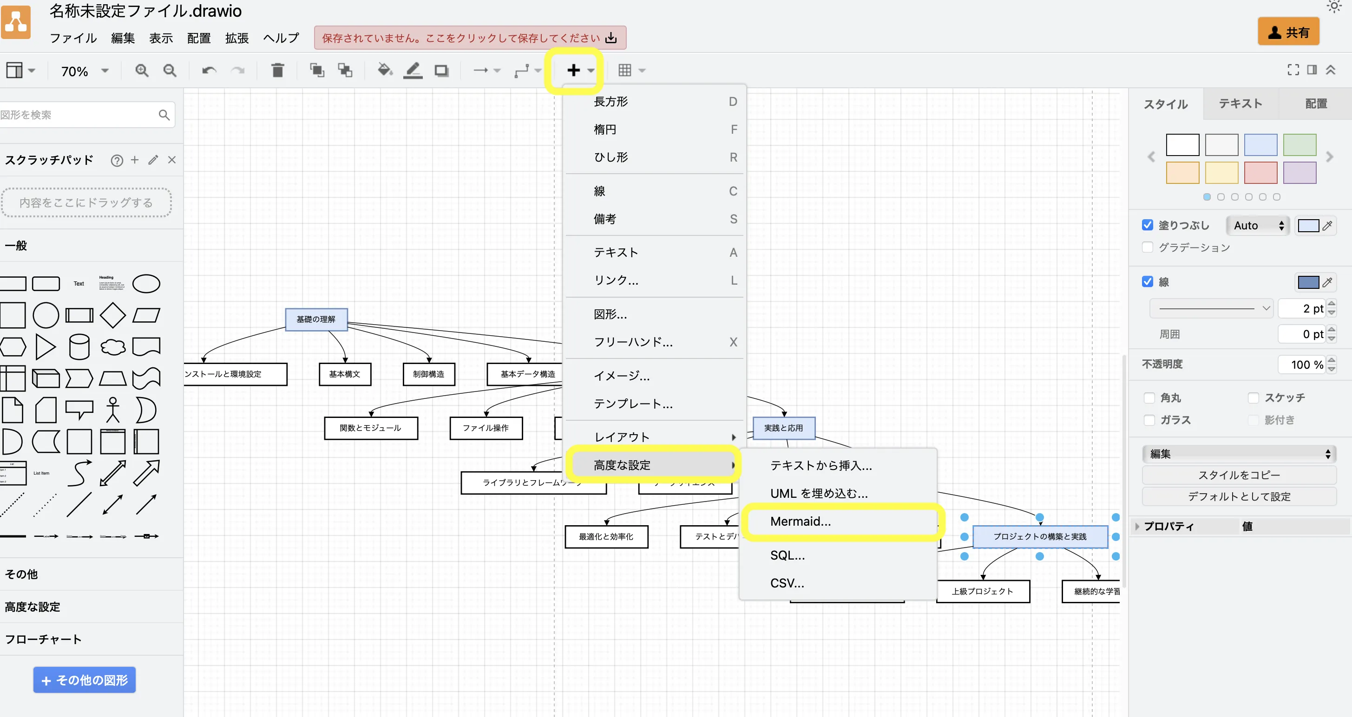
Task: Toggle the 塗りつぶし fill checkbox
Action: coord(1148,225)
